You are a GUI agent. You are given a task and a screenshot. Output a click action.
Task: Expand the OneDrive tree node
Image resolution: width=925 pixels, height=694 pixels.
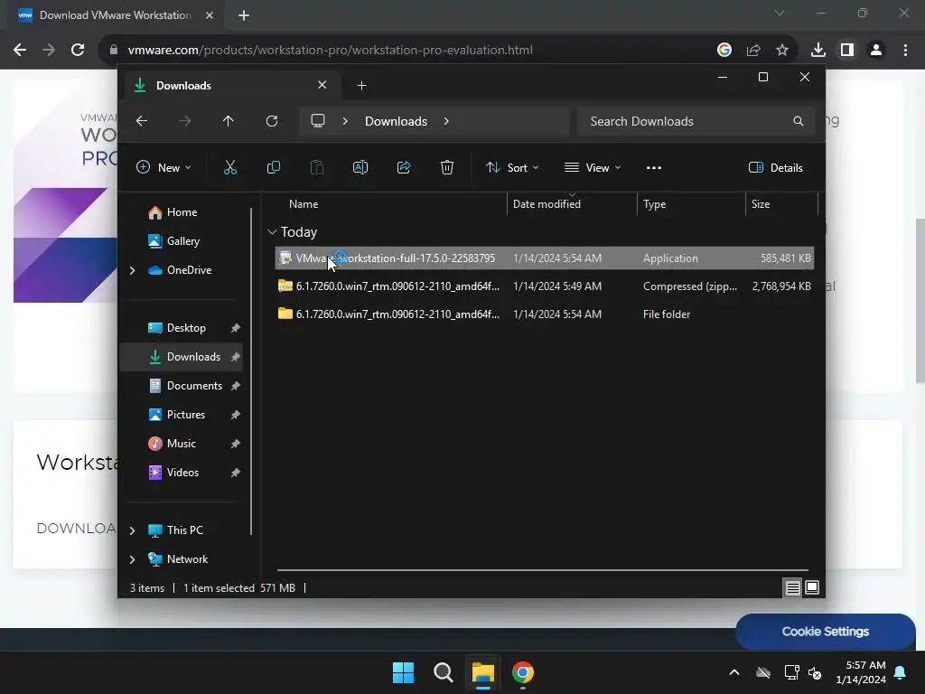132,270
